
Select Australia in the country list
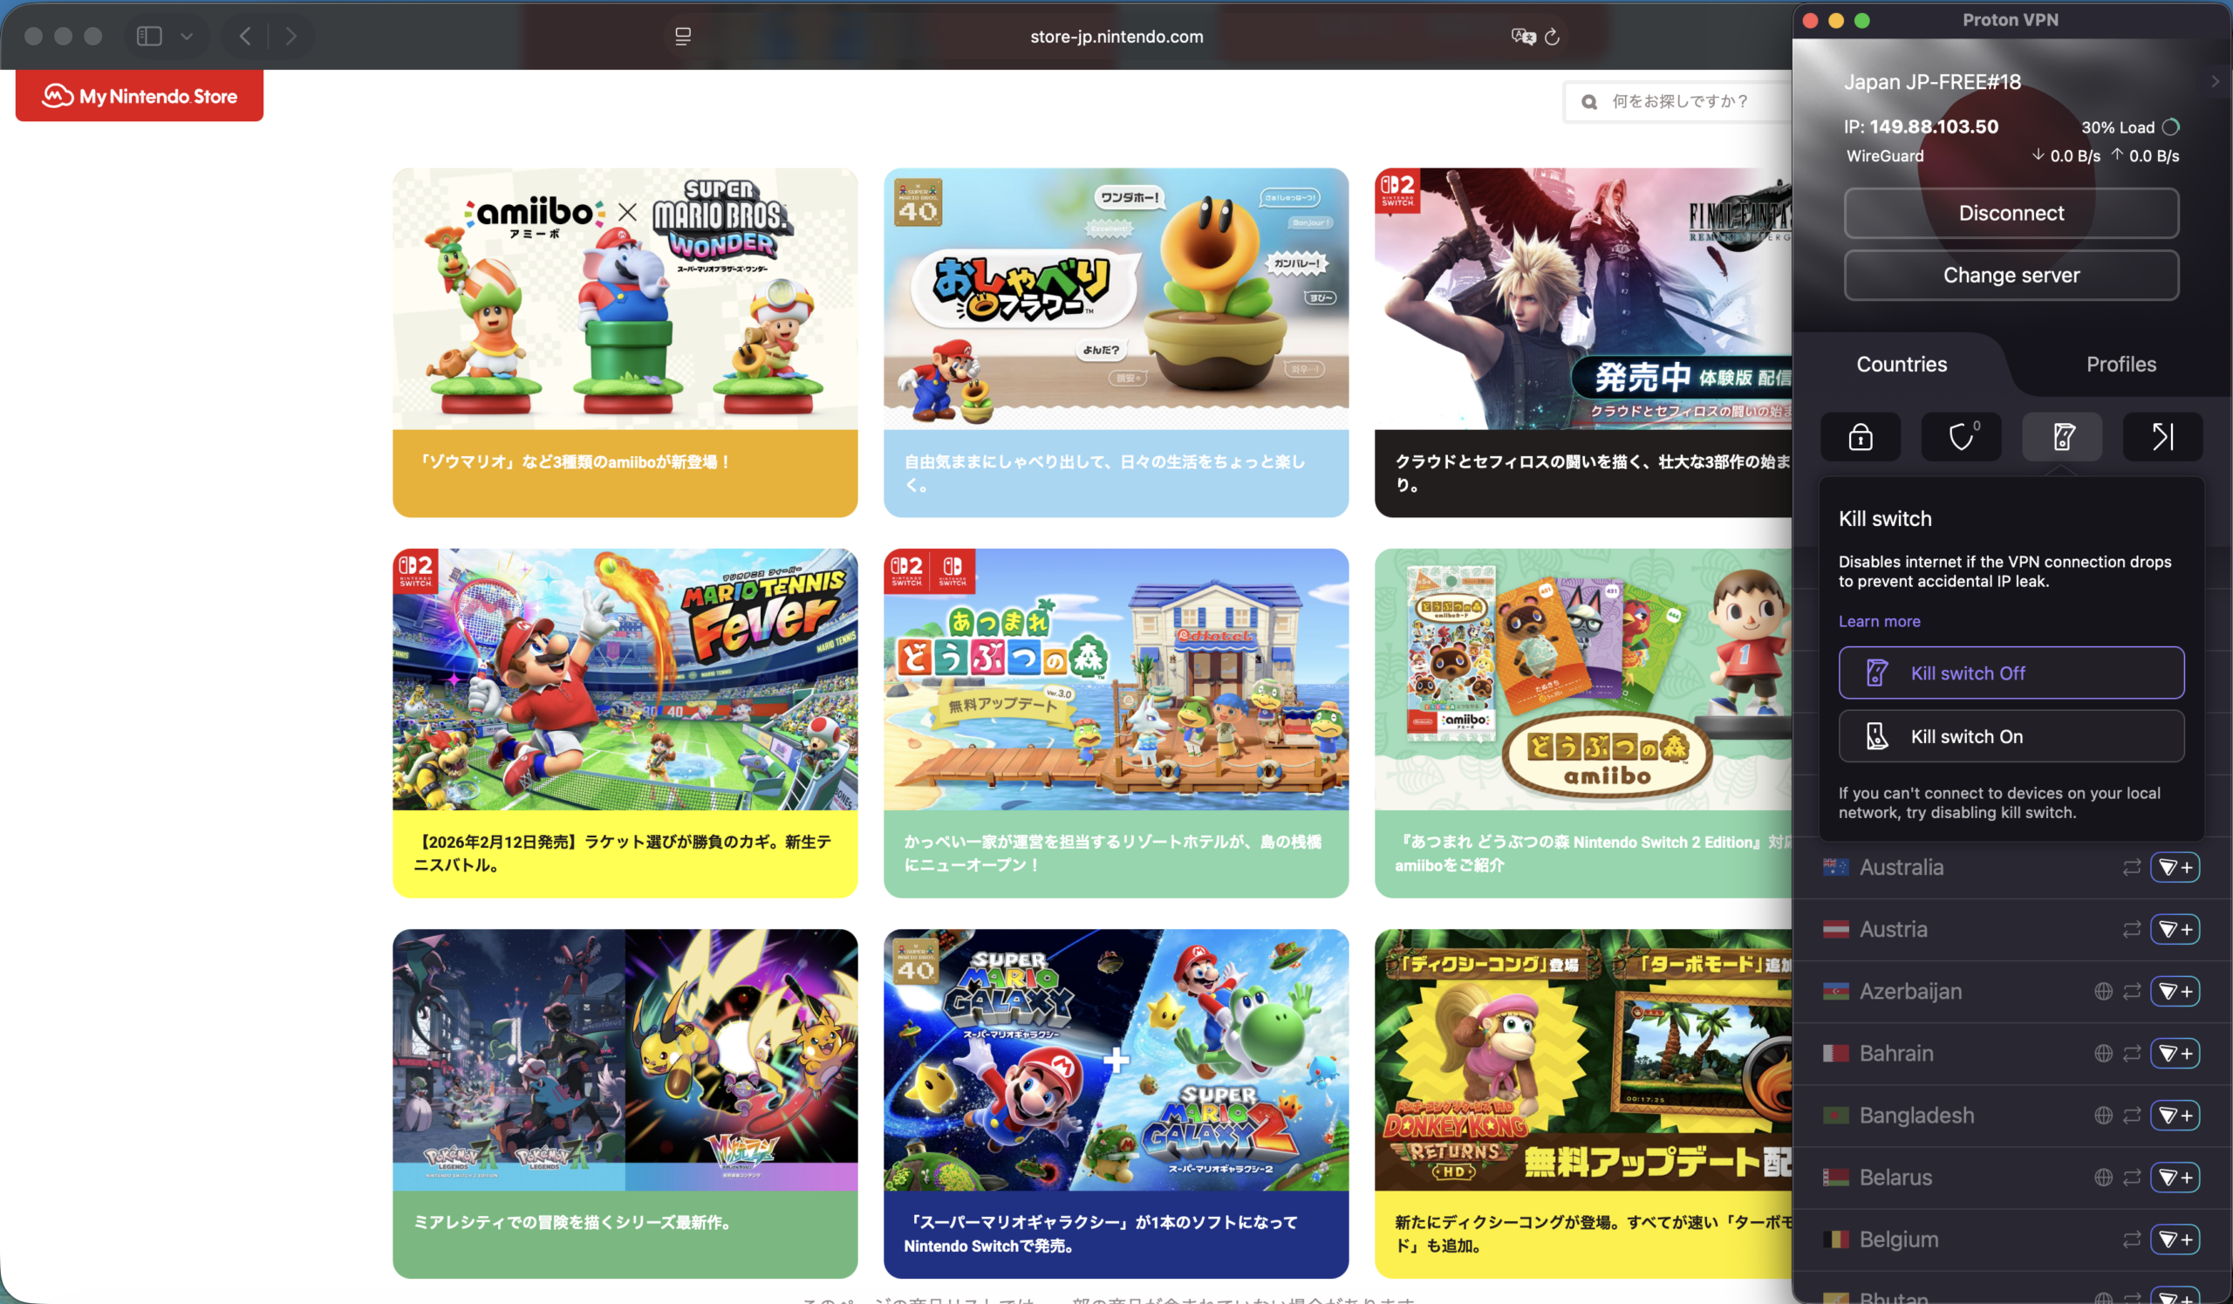coord(1902,867)
